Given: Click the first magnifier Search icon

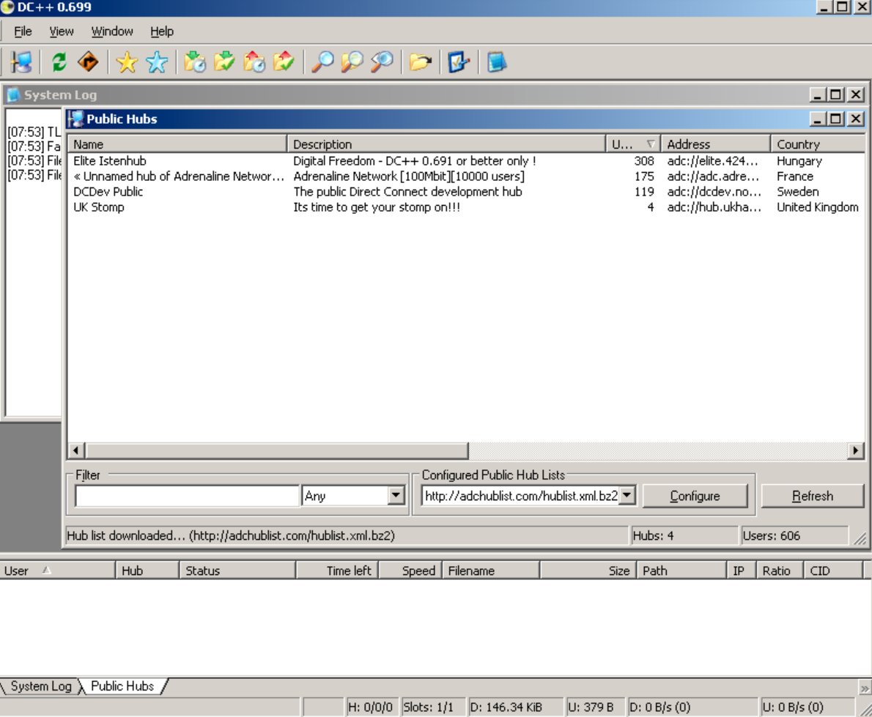Looking at the screenshot, I should click(x=322, y=62).
